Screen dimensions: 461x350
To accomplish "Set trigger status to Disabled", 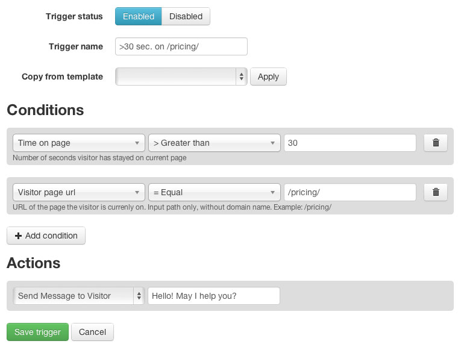I will (186, 16).
